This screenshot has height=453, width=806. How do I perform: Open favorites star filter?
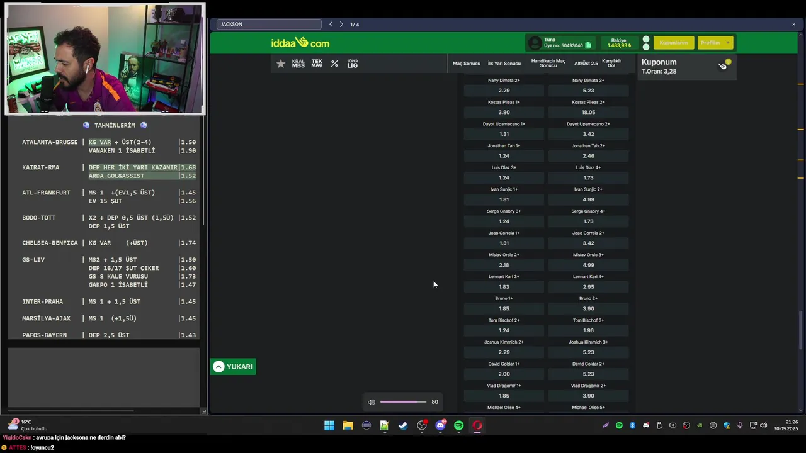(x=281, y=64)
